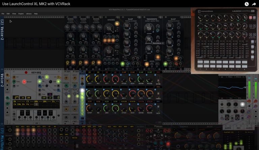Click the EG AMP ATTACK knob
Image resolution: width=259 pixels, height=150 pixels.
coord(124,79)
